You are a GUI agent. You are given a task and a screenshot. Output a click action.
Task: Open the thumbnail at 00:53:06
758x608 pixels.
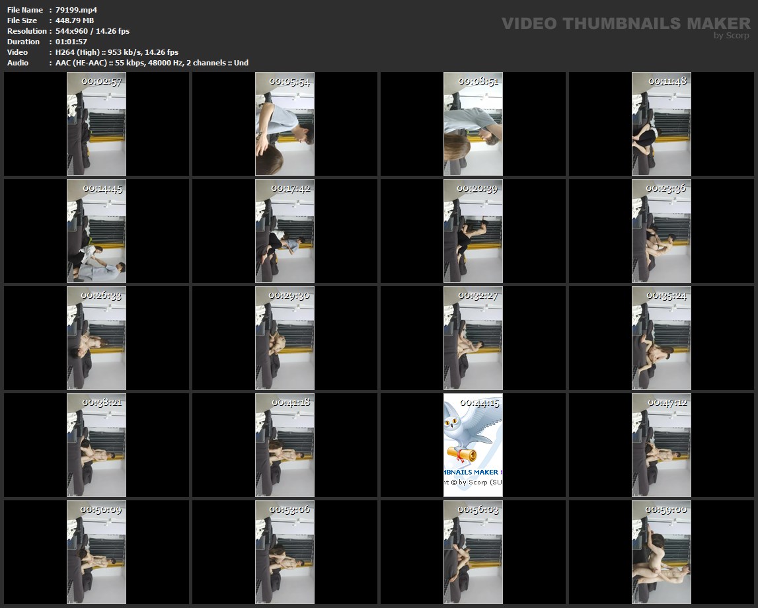coord(285,552)
